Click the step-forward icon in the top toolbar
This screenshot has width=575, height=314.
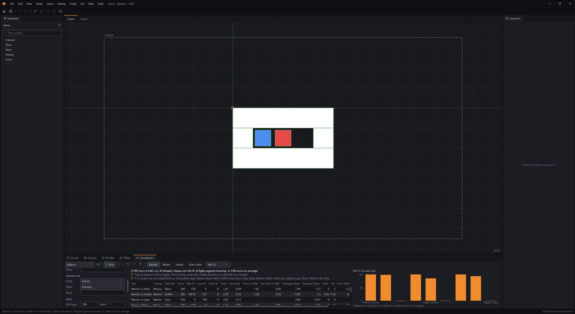click(x=48, y=11)
